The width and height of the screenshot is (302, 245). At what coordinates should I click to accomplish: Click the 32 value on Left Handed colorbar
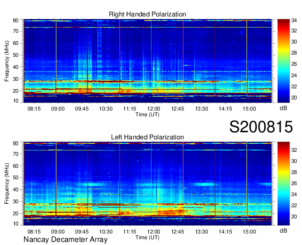(x=294, y=150)
